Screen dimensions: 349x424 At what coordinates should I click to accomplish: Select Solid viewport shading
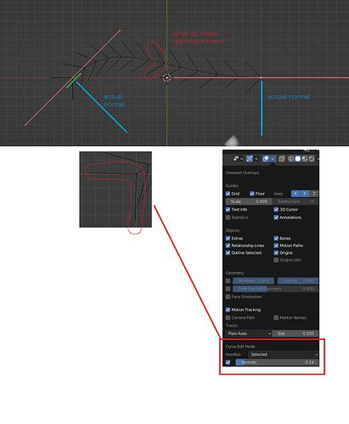tap(297, 159)
